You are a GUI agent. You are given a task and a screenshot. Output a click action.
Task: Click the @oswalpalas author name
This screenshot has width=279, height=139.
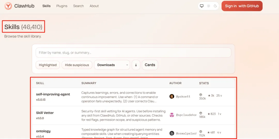point(186,133)
